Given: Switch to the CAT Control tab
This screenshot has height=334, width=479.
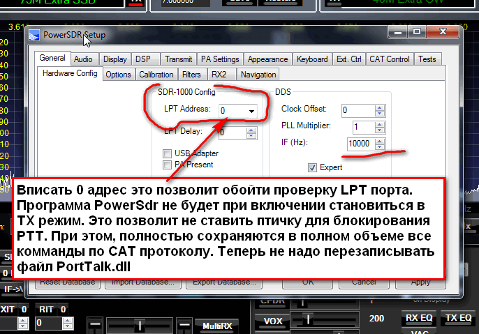Looking at the screenshot, I should pos(390,59).
